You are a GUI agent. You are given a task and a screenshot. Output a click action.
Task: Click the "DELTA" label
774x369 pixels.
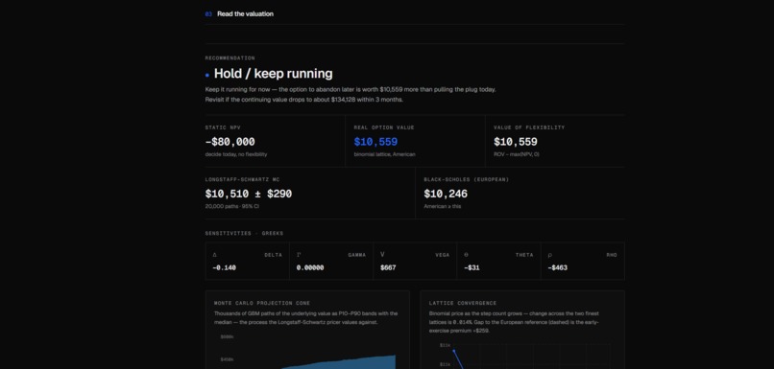[x=274, y=255]
